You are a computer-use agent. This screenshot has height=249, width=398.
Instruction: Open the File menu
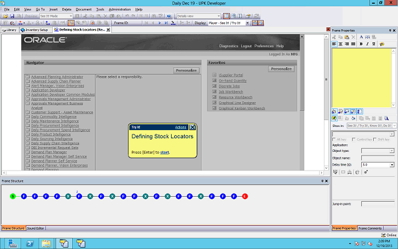click(7, 9)
